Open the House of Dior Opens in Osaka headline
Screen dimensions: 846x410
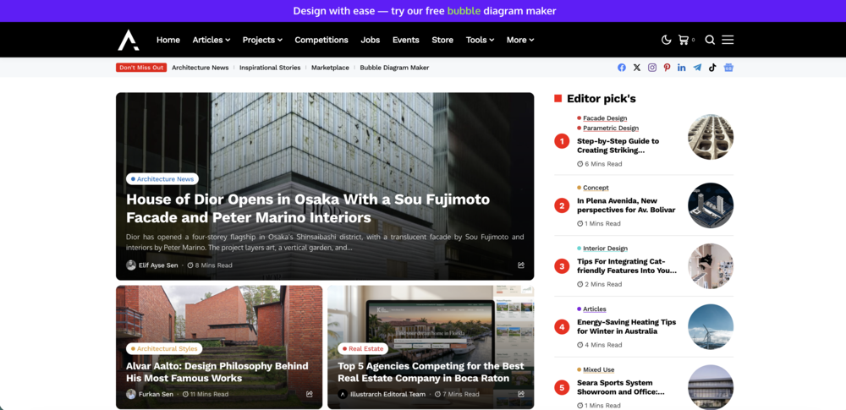308,208
